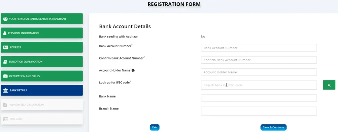
Task: Open the Education Qualification section
Action: (x=41, y=62)
